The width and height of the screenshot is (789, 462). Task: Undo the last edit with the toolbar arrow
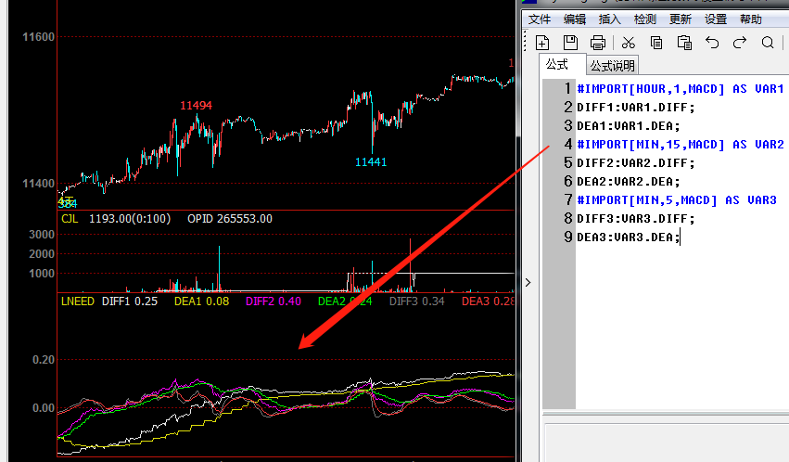click(x=712, y=43)
